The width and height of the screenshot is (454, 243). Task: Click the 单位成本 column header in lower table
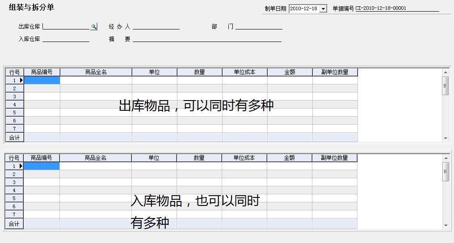[244, 158]
